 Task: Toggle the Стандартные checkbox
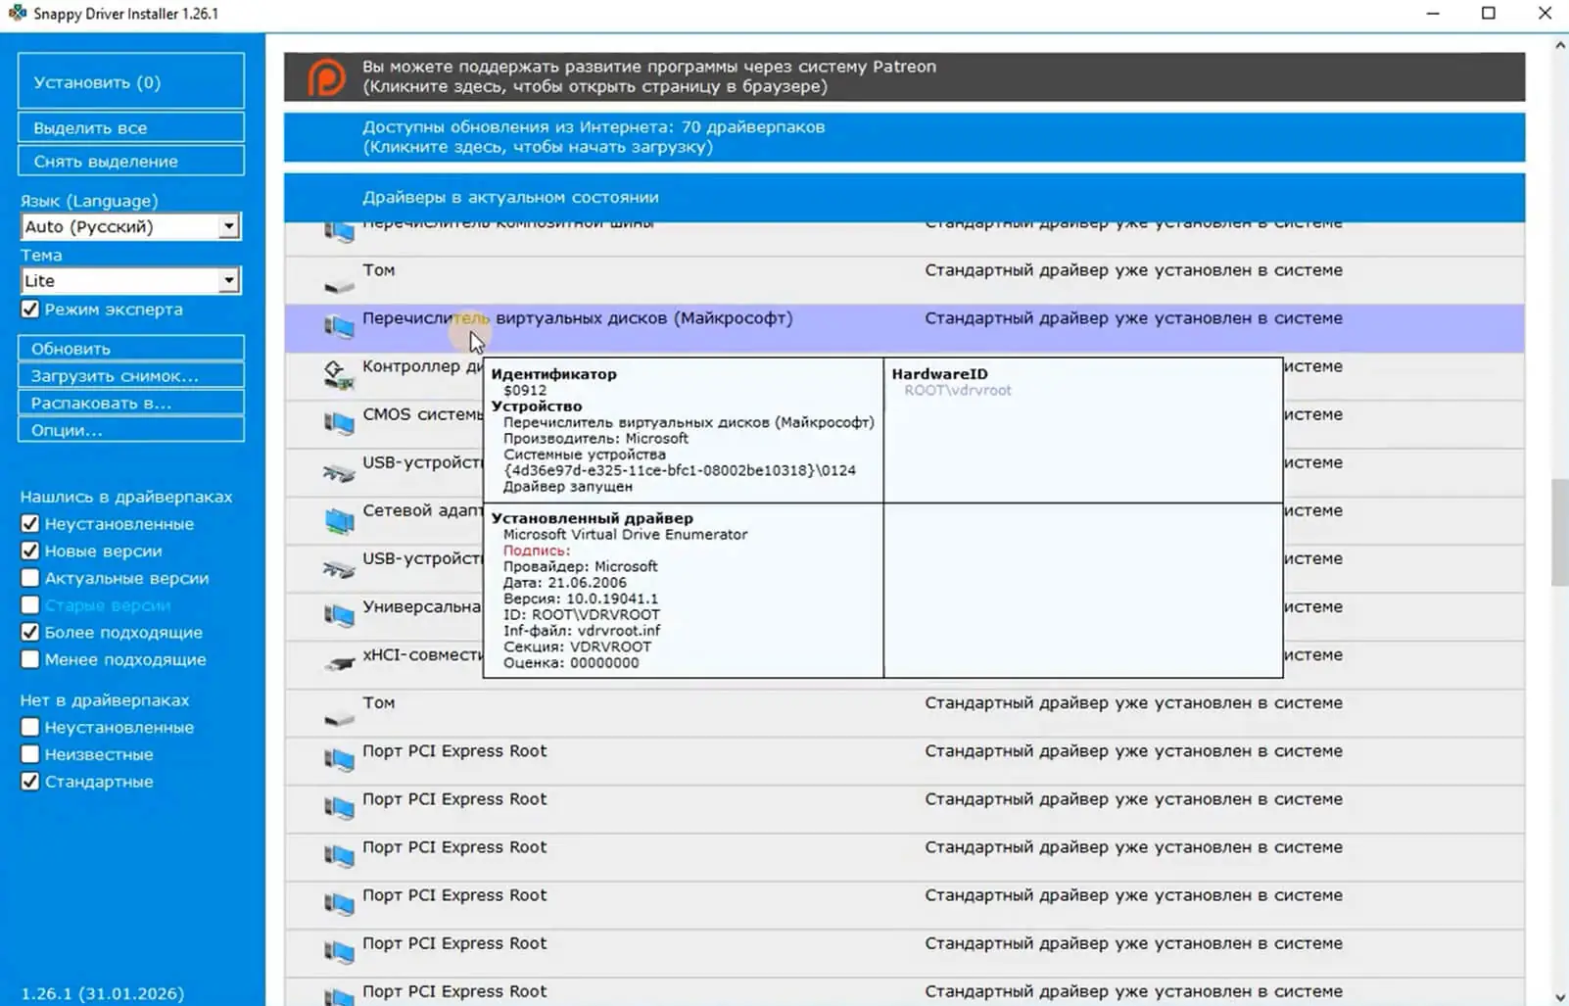pos(30,782)
